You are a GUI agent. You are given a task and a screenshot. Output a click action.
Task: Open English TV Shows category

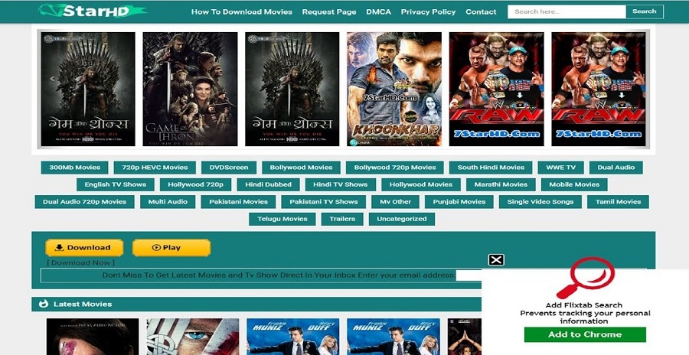coord(115,184)
